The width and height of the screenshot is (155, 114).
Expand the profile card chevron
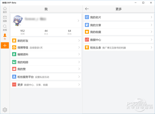[x=79, y=21]
